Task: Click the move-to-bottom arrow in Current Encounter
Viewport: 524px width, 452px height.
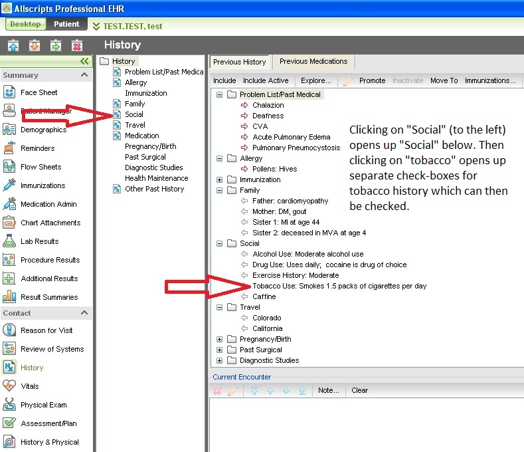Action: pyautogui.click(x=302, y=390)
